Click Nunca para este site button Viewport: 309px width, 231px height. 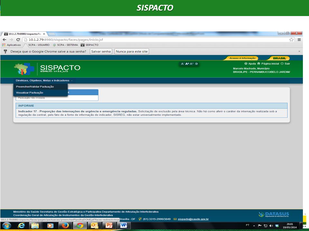(x=132, y=51)
